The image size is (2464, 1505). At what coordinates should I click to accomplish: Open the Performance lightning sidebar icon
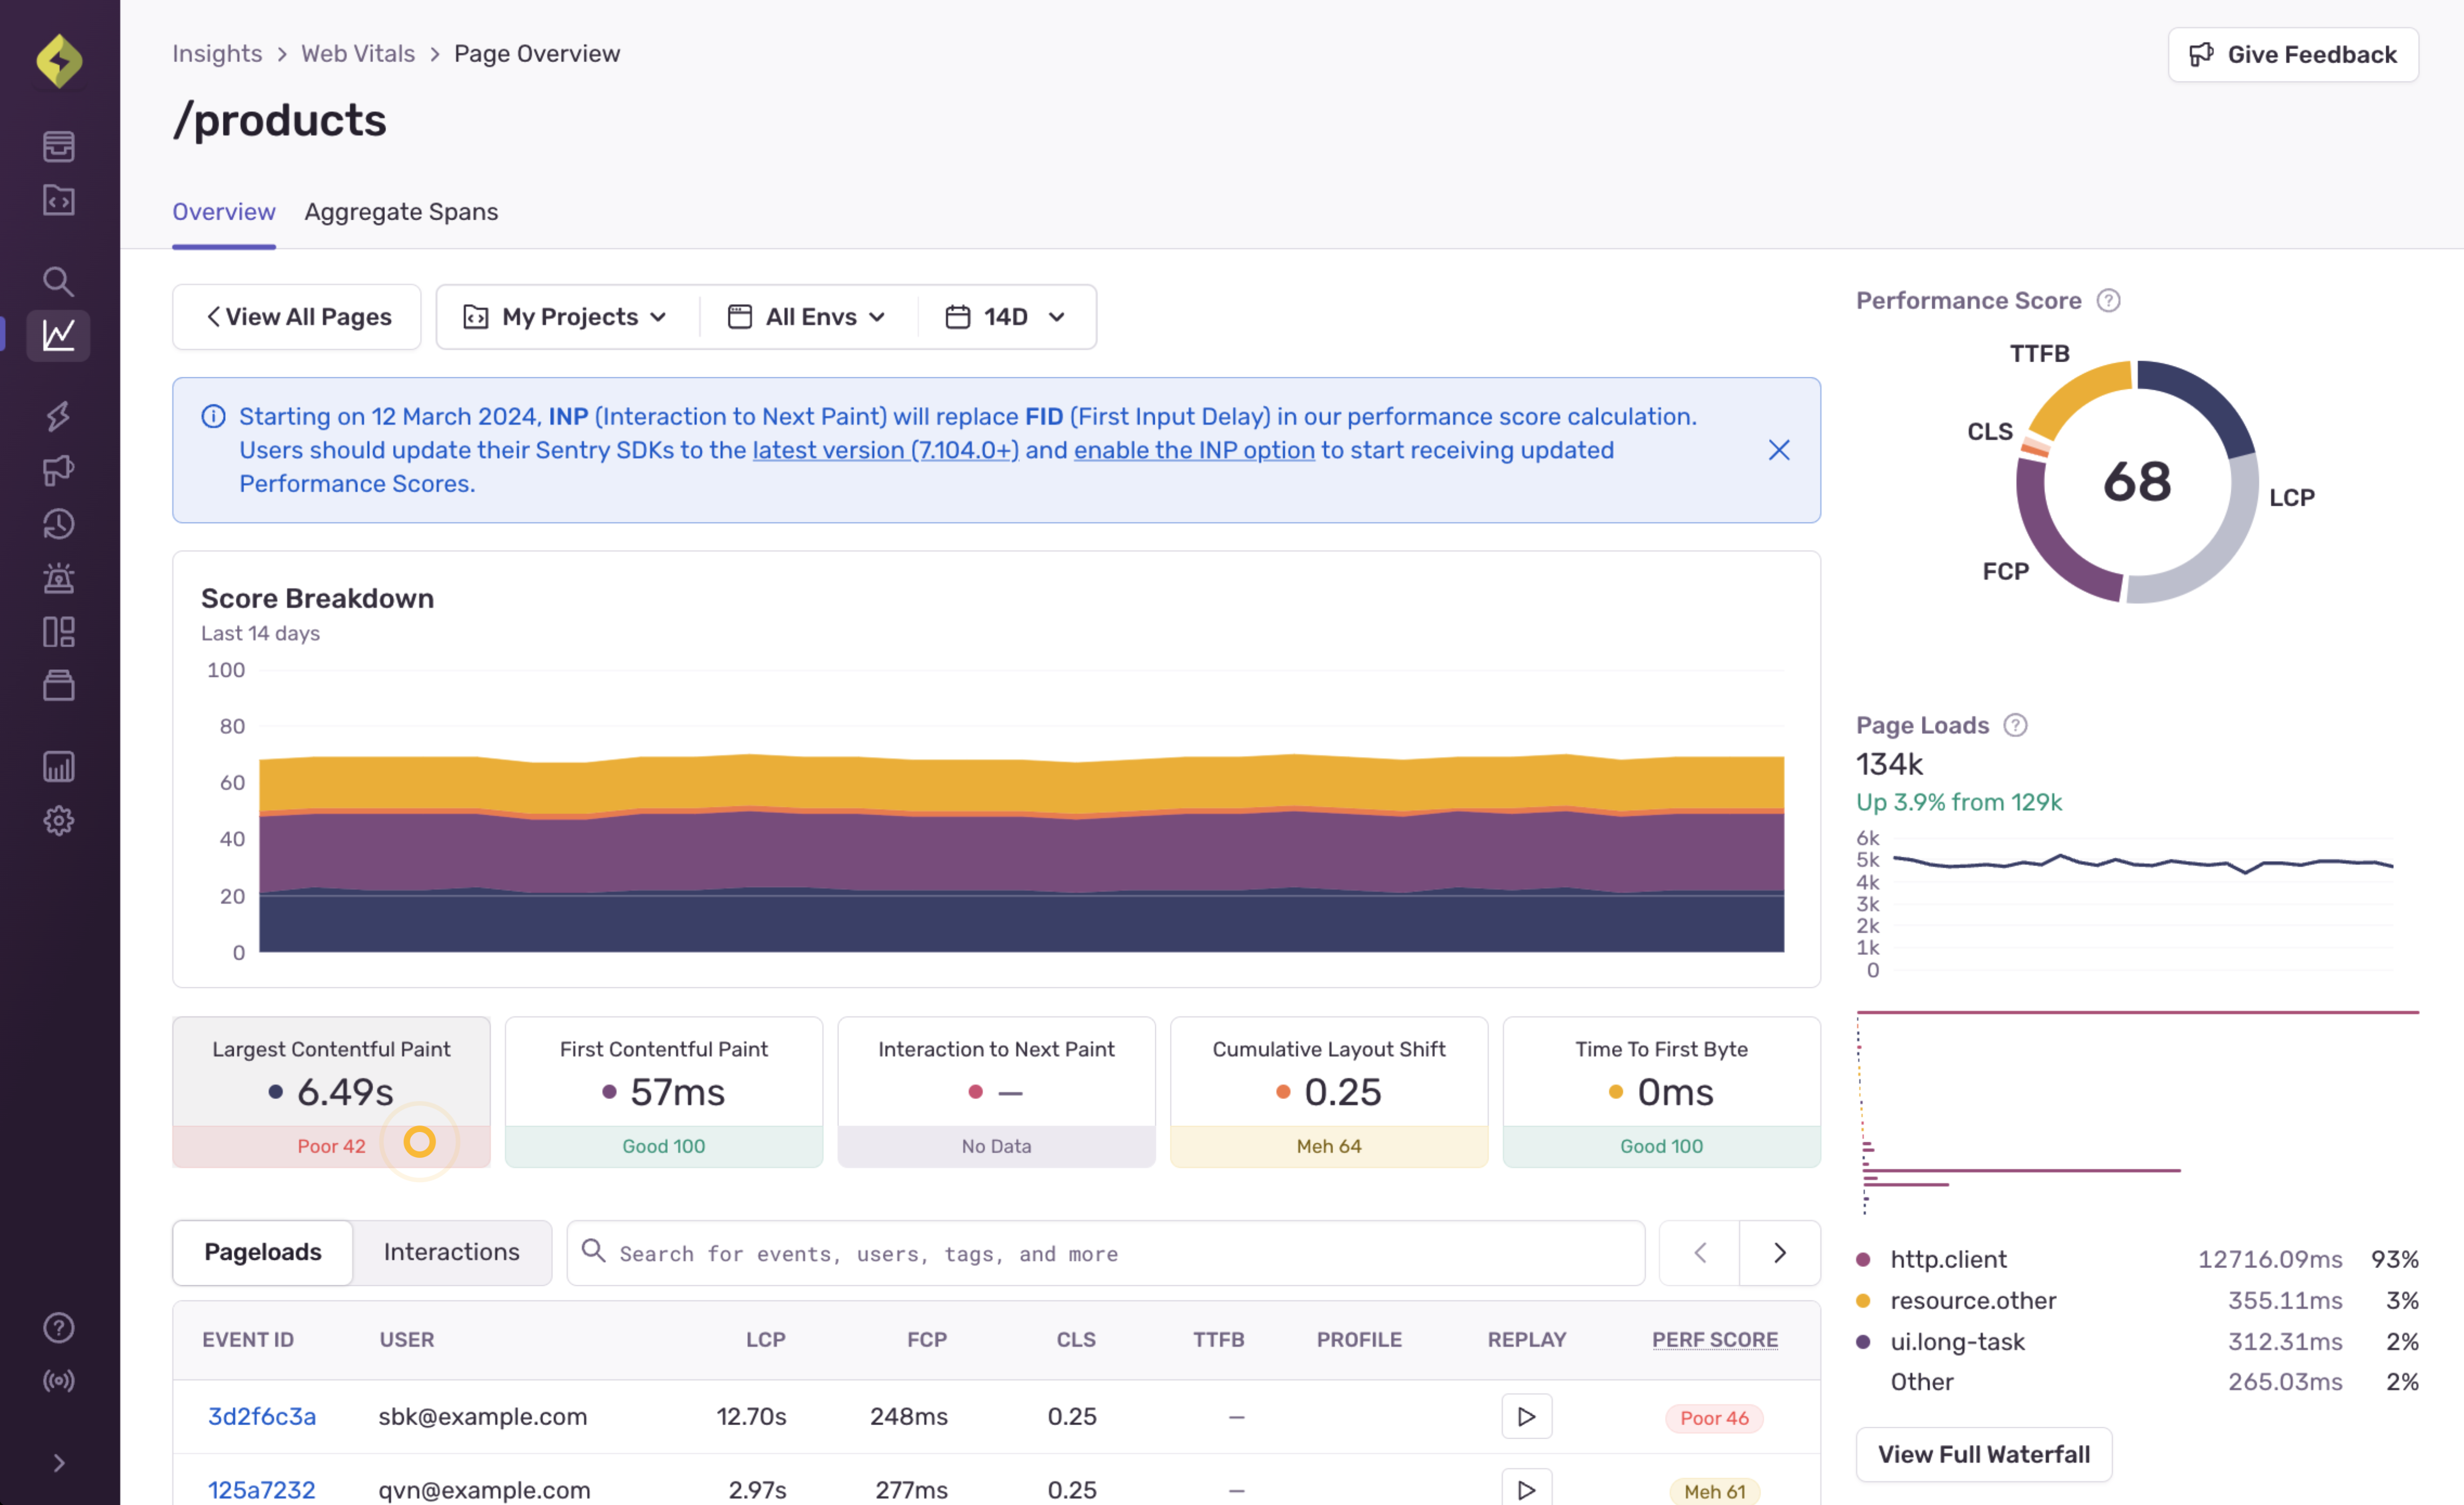coord(59,416)
